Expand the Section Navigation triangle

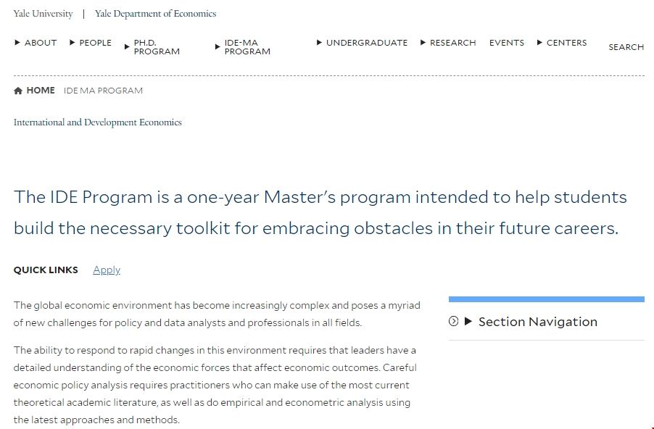click(x=468, y=321)
